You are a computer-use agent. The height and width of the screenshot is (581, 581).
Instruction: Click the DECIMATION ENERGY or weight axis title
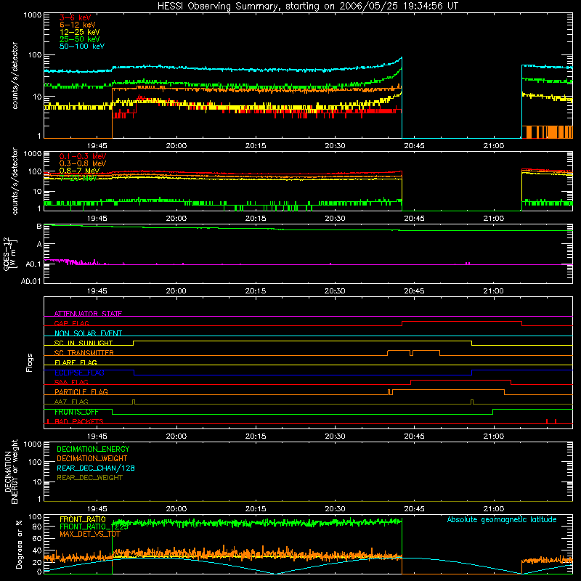pyautogui.click(x=11, y=472)
